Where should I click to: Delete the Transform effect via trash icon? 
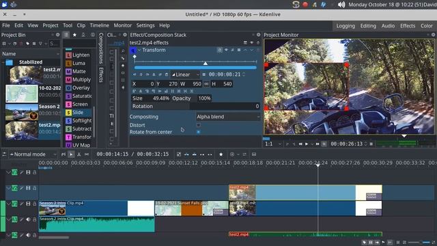pyautogui.click(x=258, y=50)
